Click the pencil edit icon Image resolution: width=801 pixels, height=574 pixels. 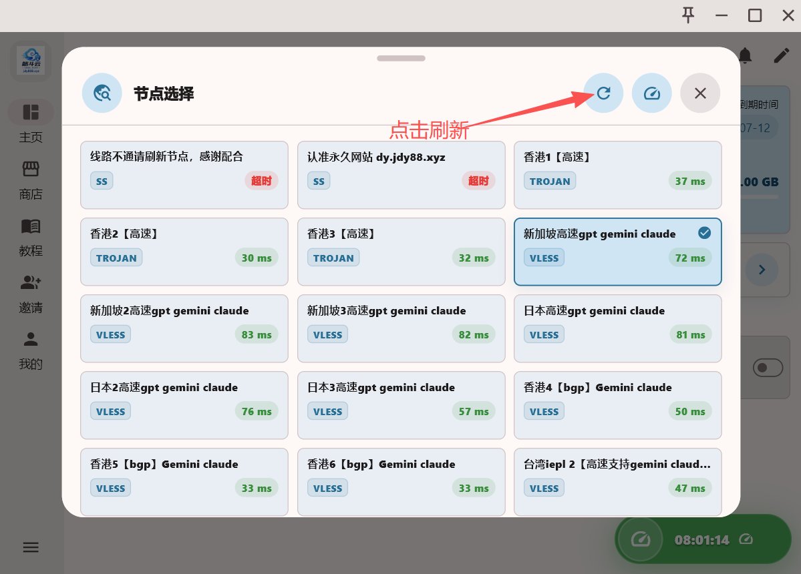point(782,55)
